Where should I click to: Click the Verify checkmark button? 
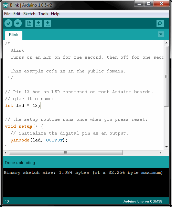[8, 23]
